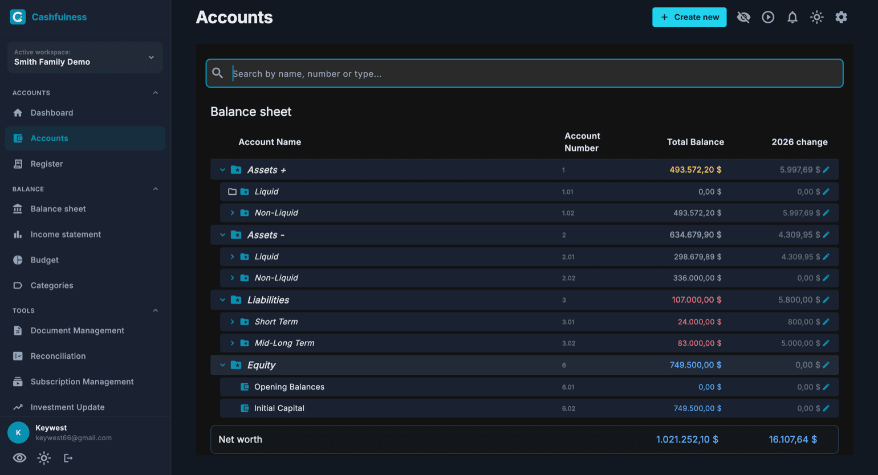Edit pencil icon on Initial Capital row
This screenshot has height=475, width=878.
(826, 408)
